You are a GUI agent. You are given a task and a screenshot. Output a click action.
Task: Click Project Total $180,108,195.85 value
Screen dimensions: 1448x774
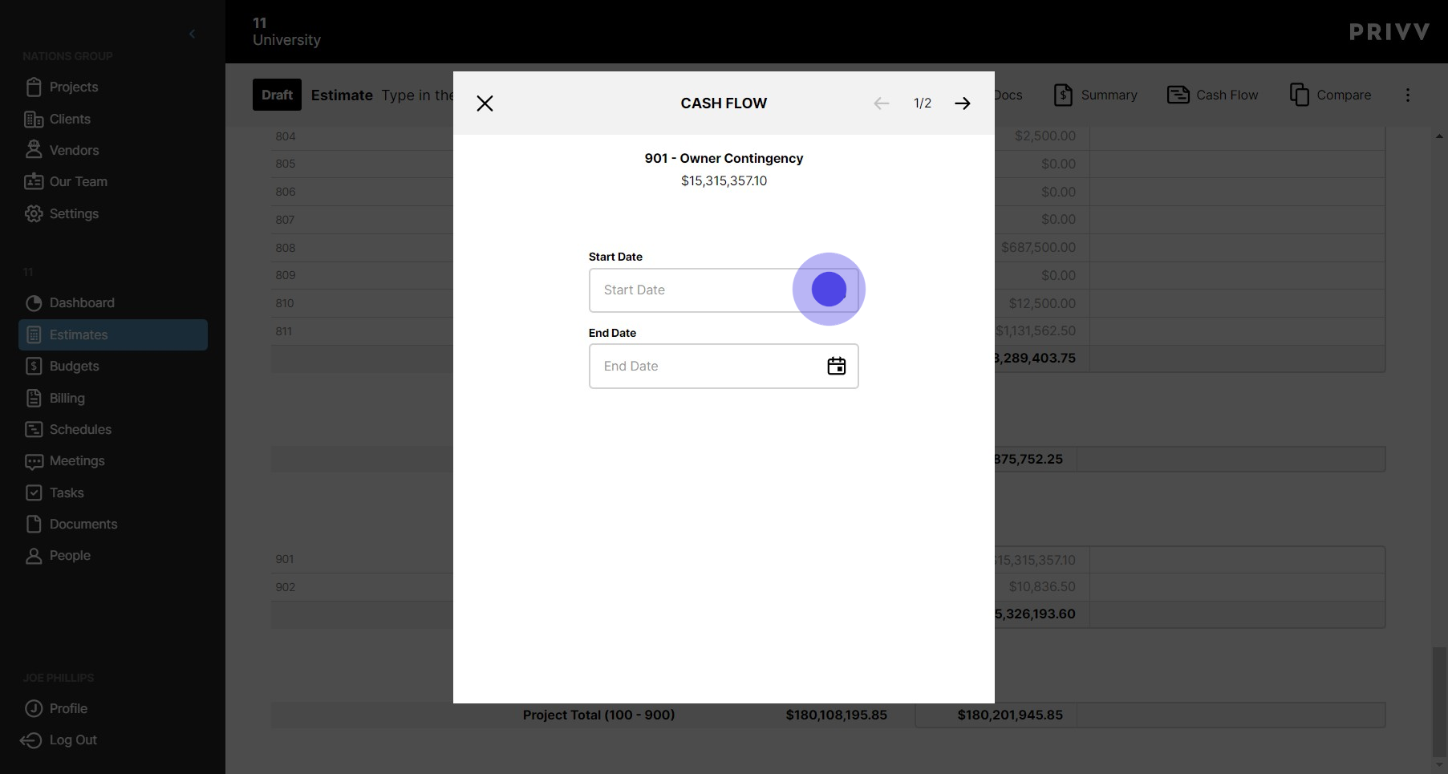click(837, 715)
